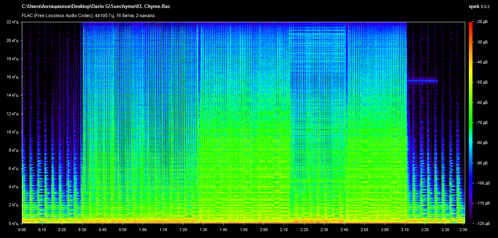Click the 1:00 time axis label

143,230
